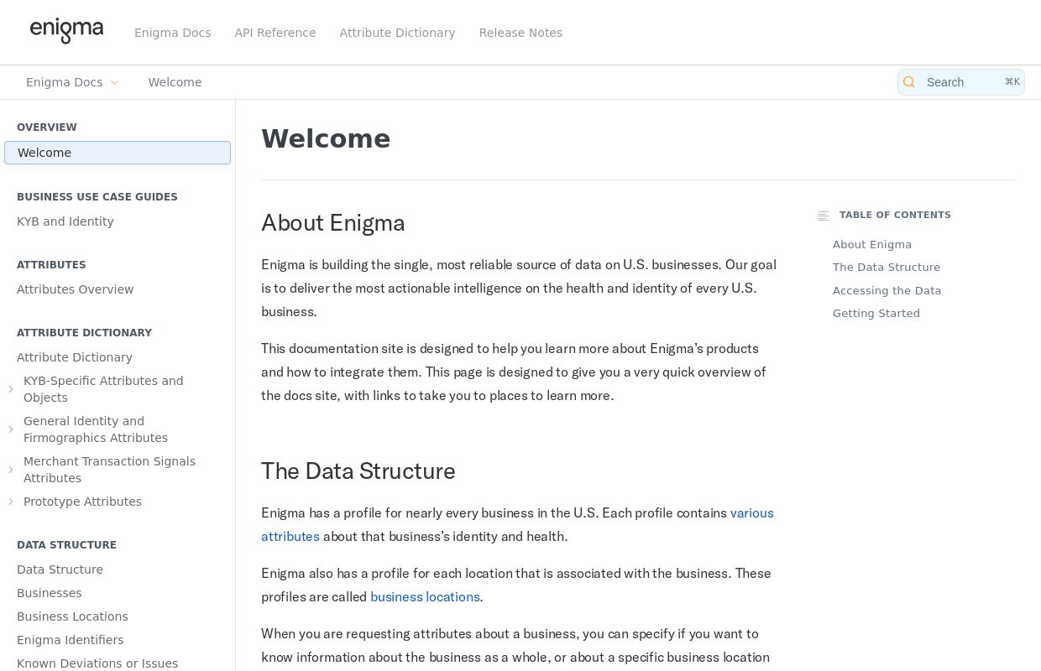Image resolution: width=1041 pixels, height=671 pixels.
Task: Expand Prototype Attributes chevron
Action: 11,502
